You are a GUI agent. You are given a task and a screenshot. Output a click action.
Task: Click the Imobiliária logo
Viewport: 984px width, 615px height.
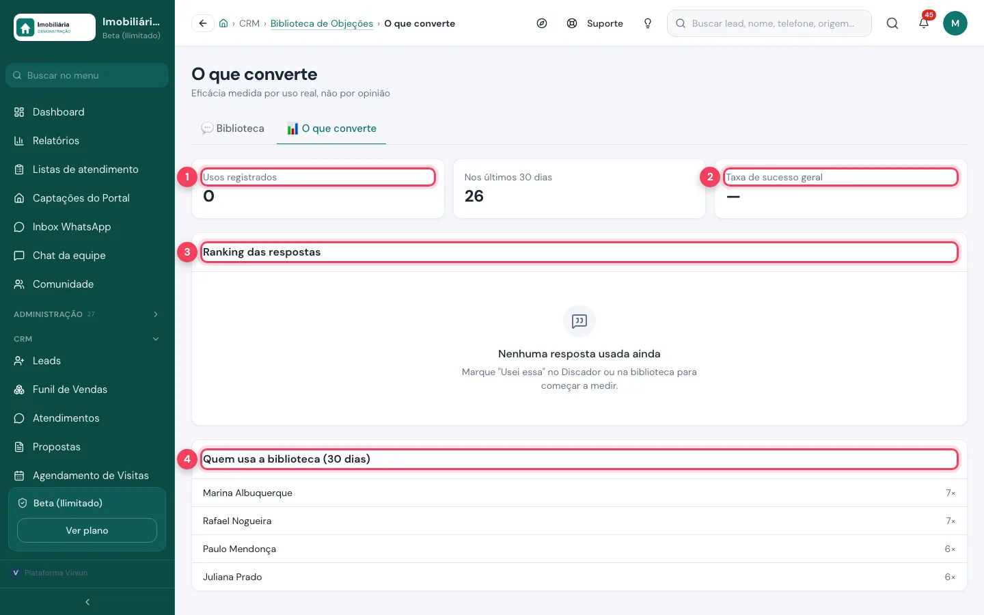(55, 27)
